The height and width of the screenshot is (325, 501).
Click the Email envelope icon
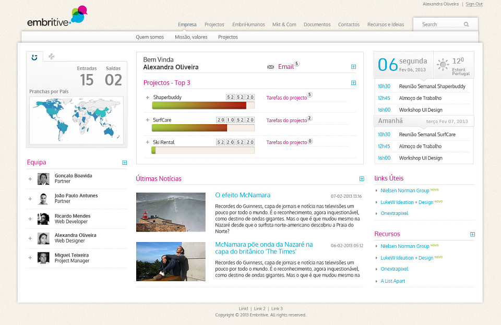click(270, 67)
